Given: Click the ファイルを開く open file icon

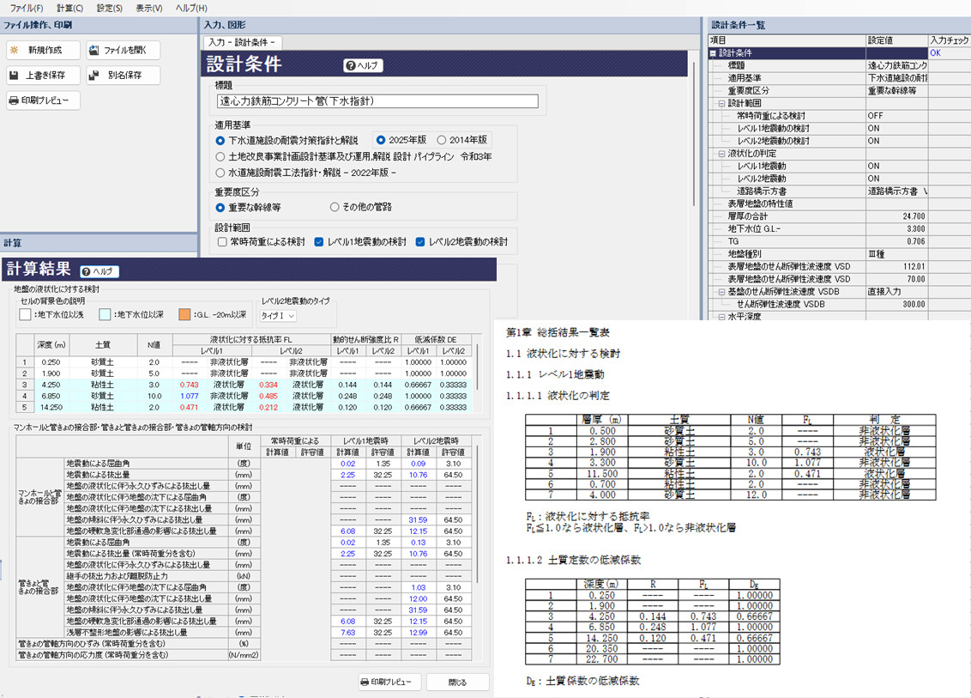Looking at the screenshot, I should (x=93, y=51).
